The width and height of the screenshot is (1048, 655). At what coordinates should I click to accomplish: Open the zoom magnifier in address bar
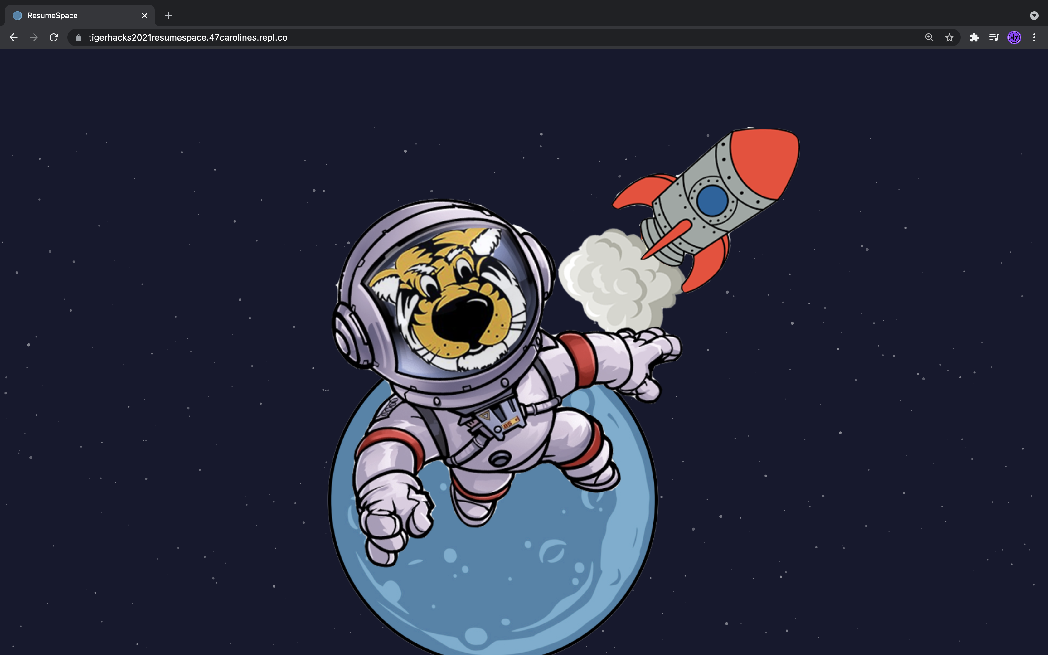[929, 38]
